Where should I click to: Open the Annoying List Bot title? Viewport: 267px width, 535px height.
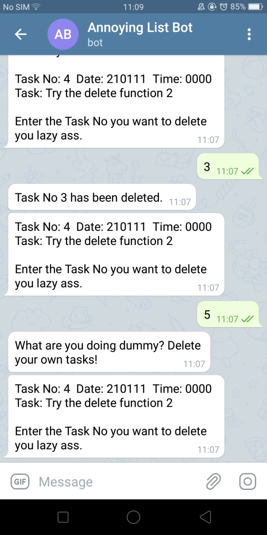(140, 27)
